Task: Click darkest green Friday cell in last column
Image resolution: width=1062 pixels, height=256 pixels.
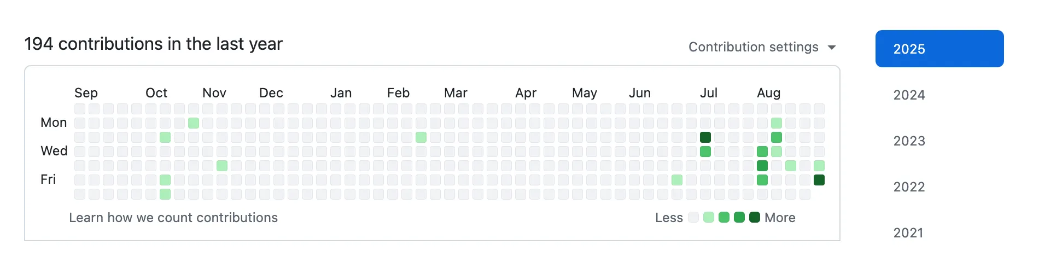Action: [x=819, y=180]
